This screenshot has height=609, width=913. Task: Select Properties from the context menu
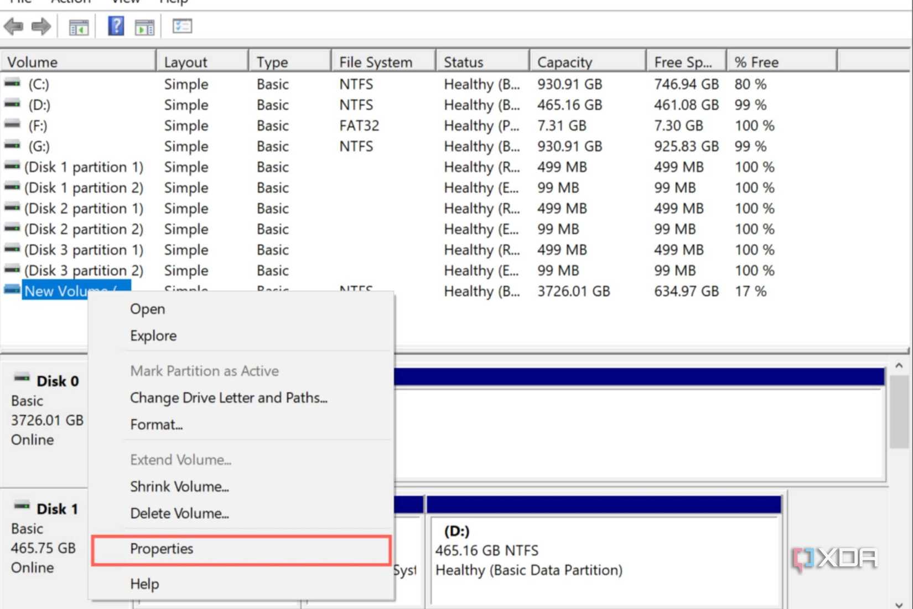[x=162, y=549]
